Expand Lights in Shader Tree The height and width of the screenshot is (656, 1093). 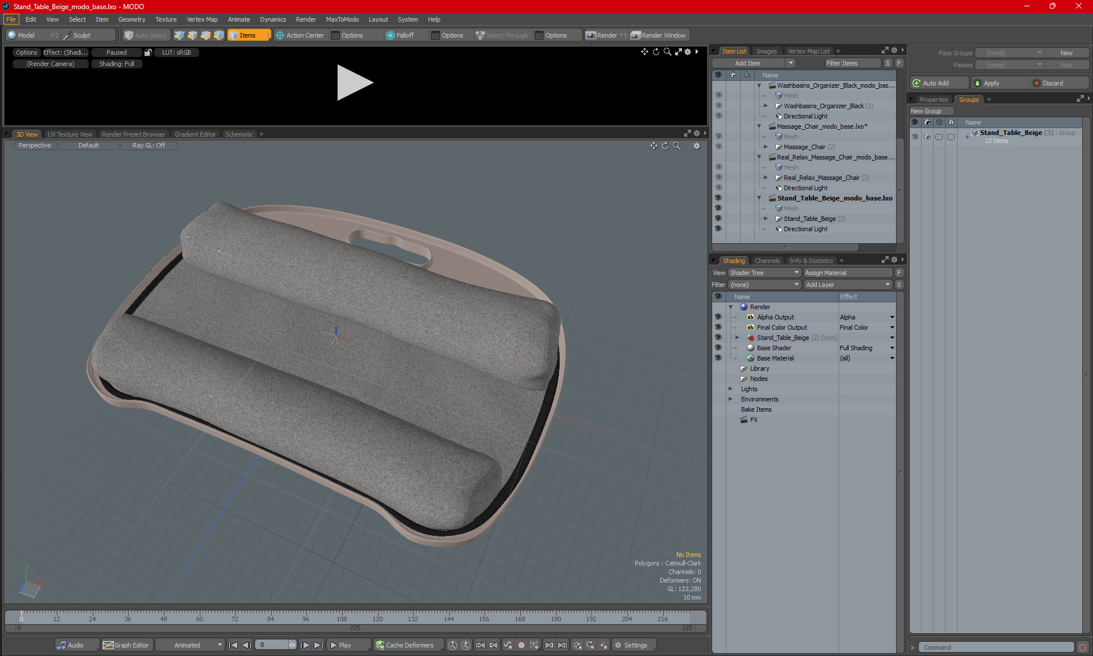coord(731,389)
